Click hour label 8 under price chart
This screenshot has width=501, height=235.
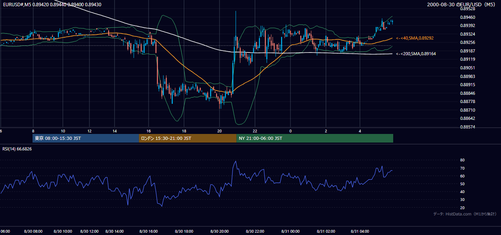[x=33, y=131]
